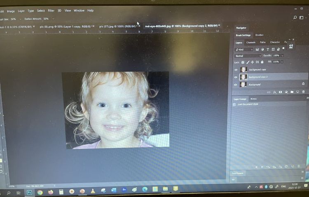The width and height of the screenshot is (309, 197).
Task: Click the pixel layer filter icon
Action: [x=257, y=49]
